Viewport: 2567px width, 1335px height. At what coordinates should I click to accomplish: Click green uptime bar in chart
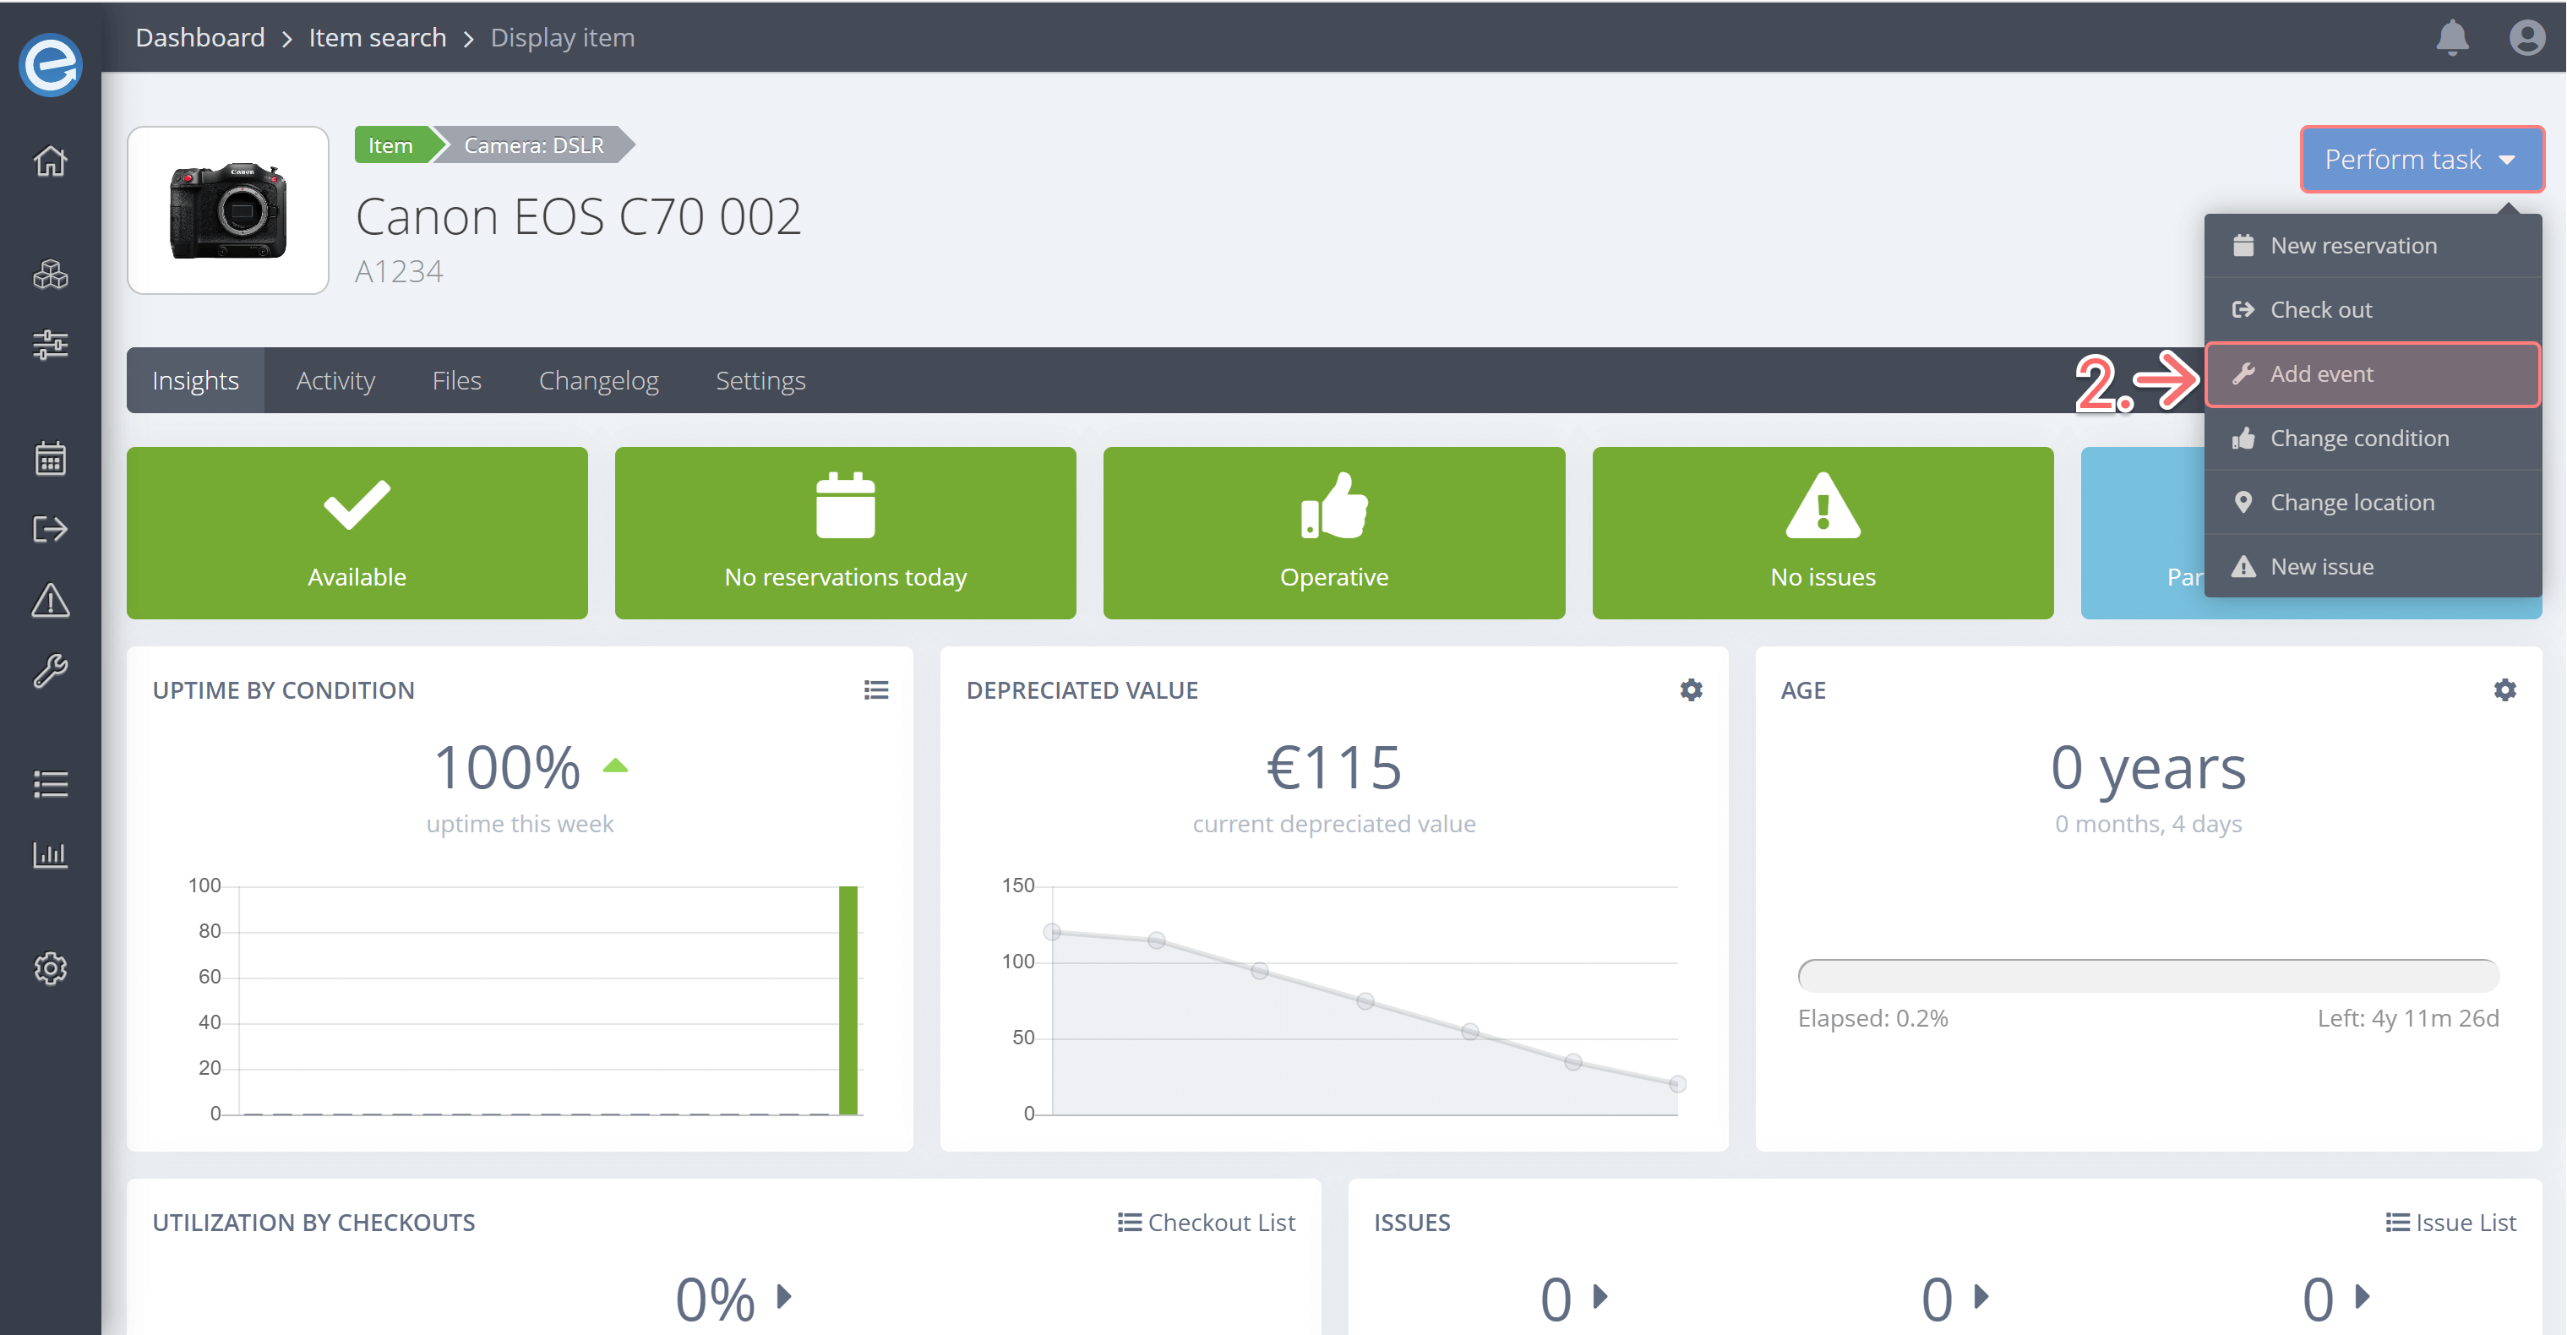[848, 1000]
